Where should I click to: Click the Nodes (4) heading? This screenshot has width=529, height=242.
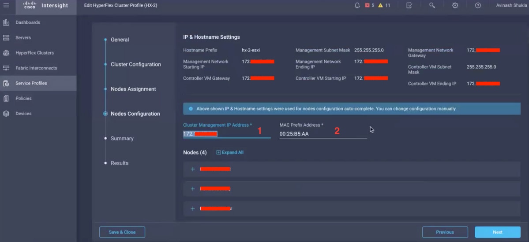[195, 153]
